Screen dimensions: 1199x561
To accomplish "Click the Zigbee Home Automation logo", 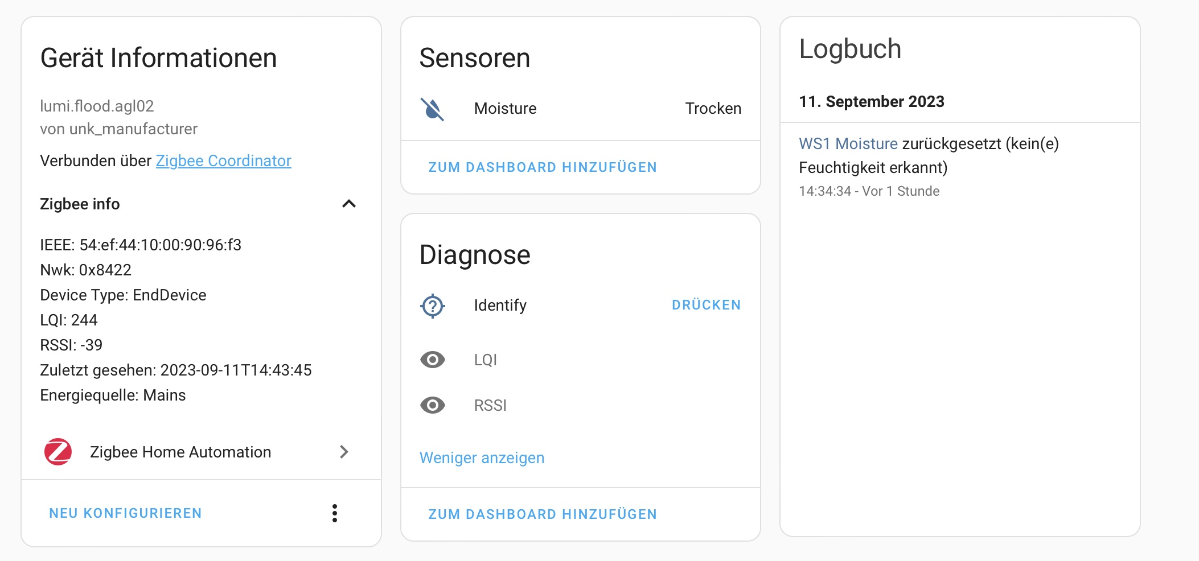I will 58,452.
